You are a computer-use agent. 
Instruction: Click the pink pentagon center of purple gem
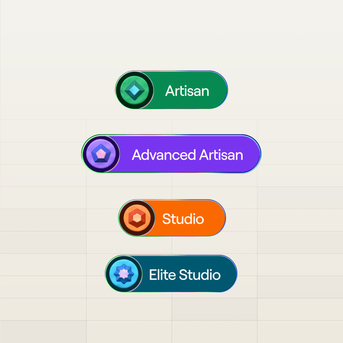click(101, 154)
